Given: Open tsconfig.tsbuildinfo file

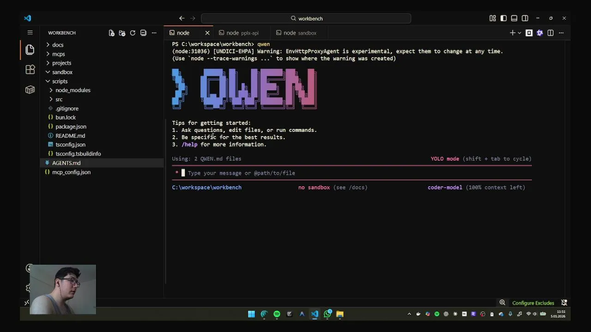Looking at the screenshot, I should point(78,154).
